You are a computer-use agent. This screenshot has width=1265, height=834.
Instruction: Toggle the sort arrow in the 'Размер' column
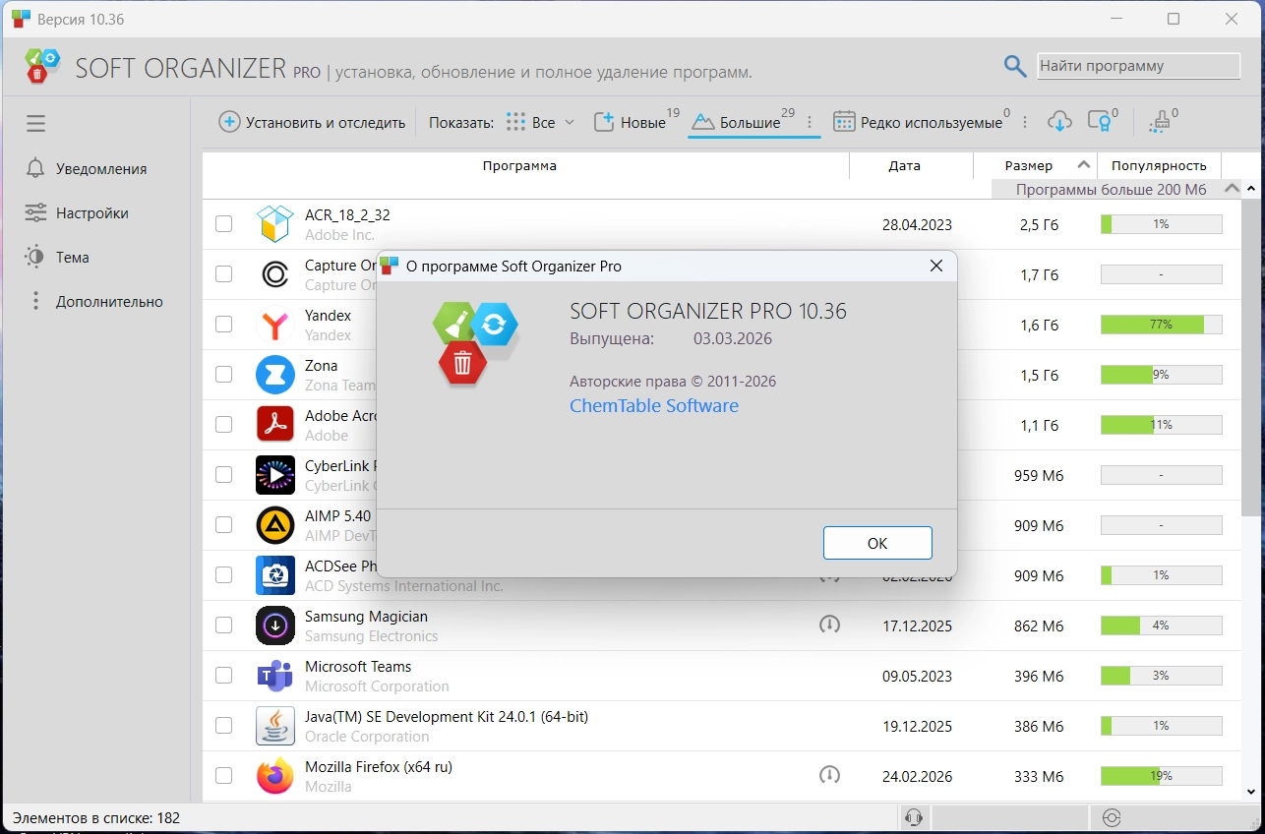click(1083, 165)
